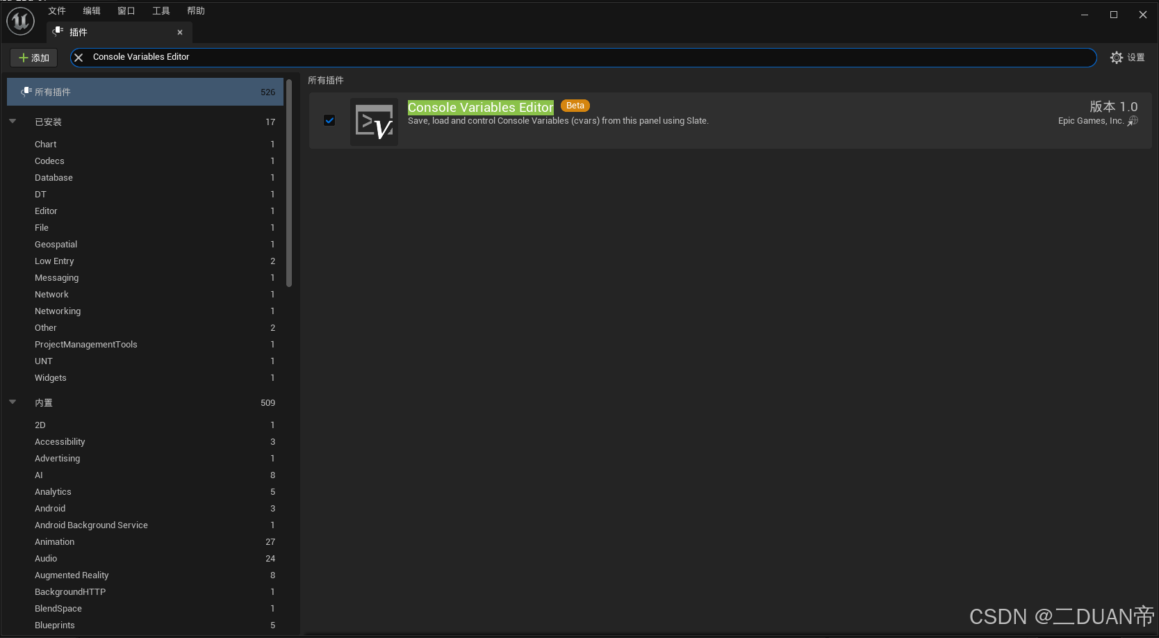Click the Console Variables Editor plugin thumbnail

click(375, 122)
